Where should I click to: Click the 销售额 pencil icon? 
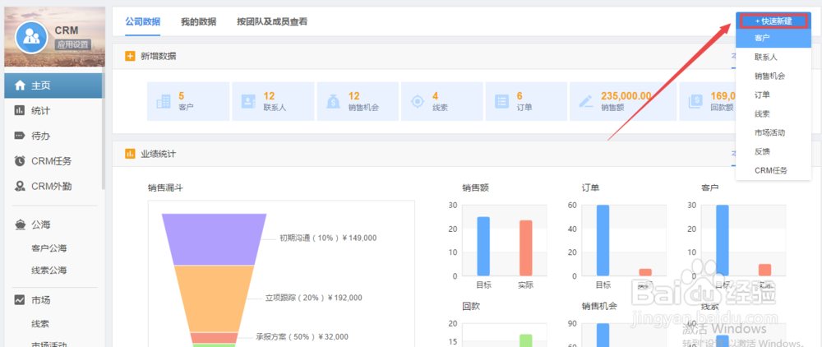[586, 101]
